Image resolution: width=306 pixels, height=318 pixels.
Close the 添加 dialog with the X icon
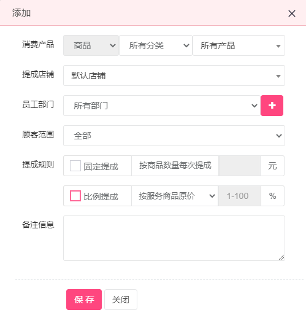click(292, 14)
